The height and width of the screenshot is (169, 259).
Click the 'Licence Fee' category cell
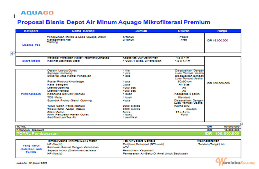coord(31,45)
